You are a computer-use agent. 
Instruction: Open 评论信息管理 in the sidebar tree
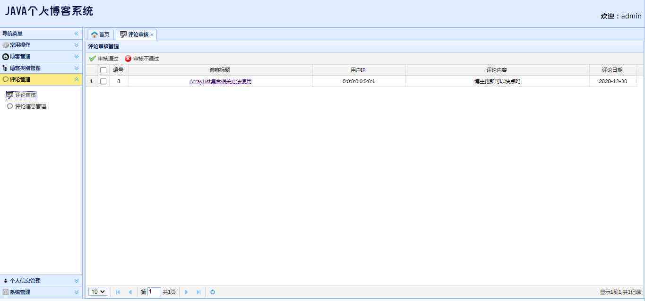coord(31,106)
